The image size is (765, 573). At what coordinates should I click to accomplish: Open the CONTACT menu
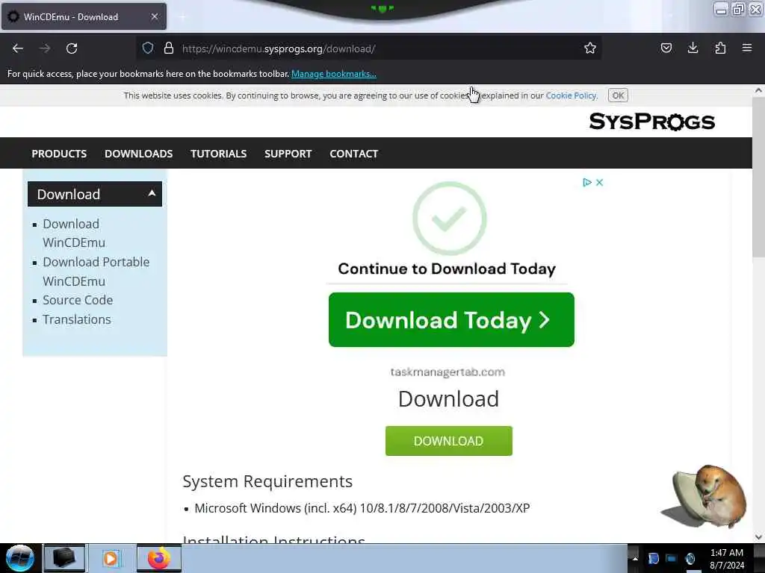point(353,154)
